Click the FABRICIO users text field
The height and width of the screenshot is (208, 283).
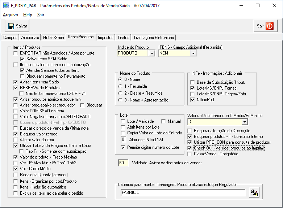tap(183, 192)
